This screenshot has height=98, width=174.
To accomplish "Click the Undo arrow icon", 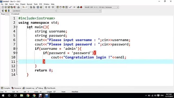I will (x=23, y=7).
